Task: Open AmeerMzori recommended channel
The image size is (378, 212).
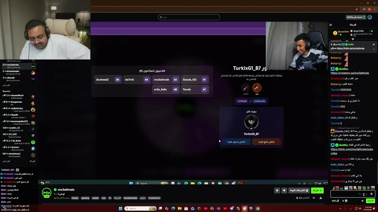Action: click(19, 97)
